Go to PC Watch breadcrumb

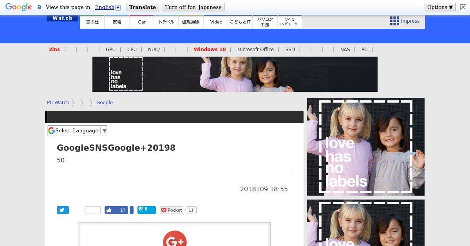click(58, 103)
